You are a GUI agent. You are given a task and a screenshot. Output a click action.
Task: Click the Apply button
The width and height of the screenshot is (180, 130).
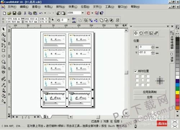click(x=150, y=97)
